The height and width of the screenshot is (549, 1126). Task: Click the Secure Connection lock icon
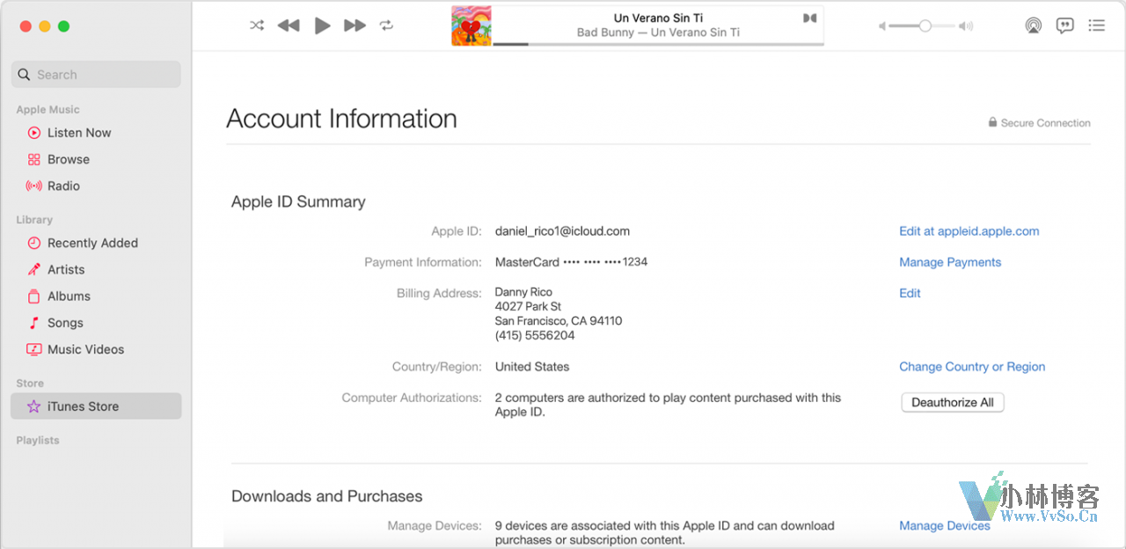992,122
